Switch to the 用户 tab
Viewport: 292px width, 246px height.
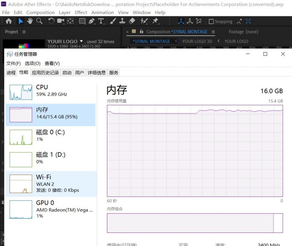79,73
